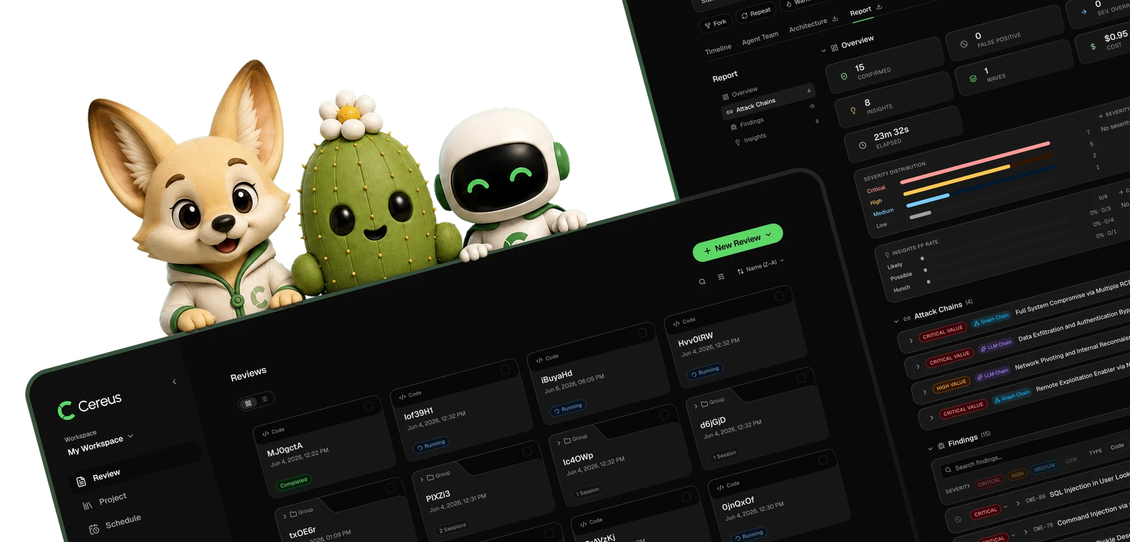Click the Project library icon in sidebar
The width and height of the screenshot is (1130, 542).
(x=88, y=505)
